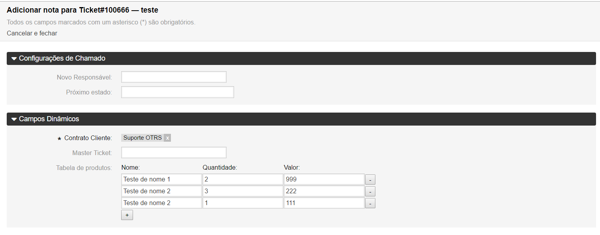Click Cancelar e fechar

[32, 33]
